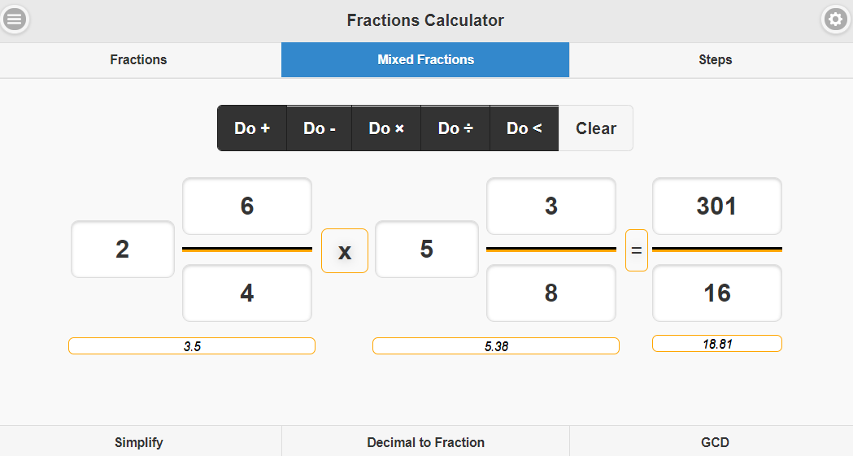Choose the Do ÷ operation
The image size is (853, 456).
coord(455,128)
